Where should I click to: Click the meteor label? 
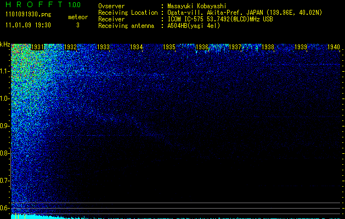click(x=78, y=17)
